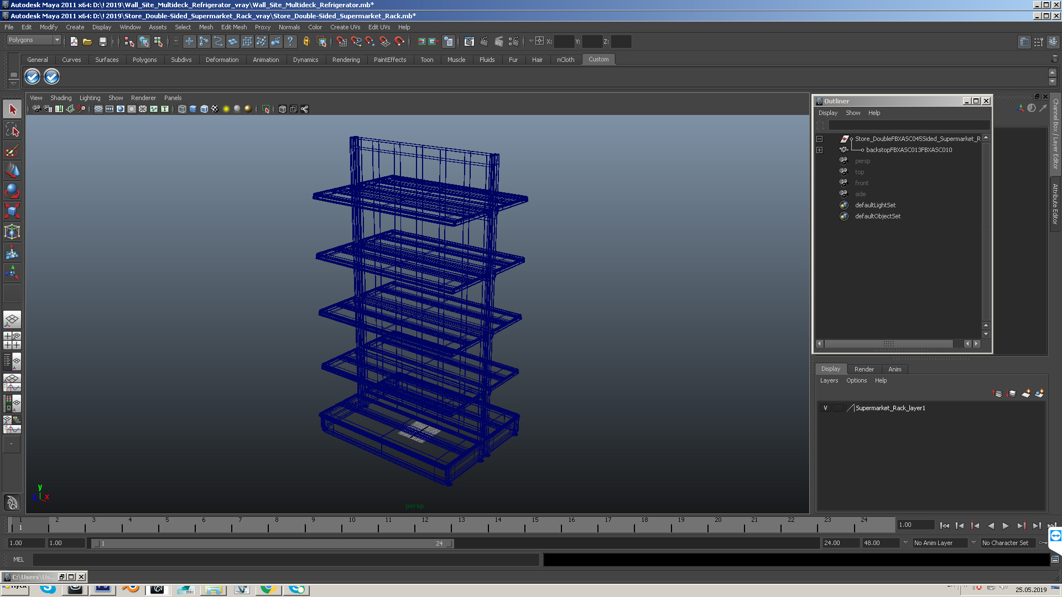Click the Open Scene folder icon
The image size is (1062, 597).
pos(87,41)
